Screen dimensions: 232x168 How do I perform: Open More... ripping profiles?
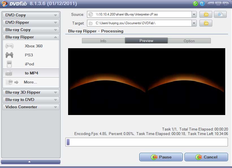(31, 82)
